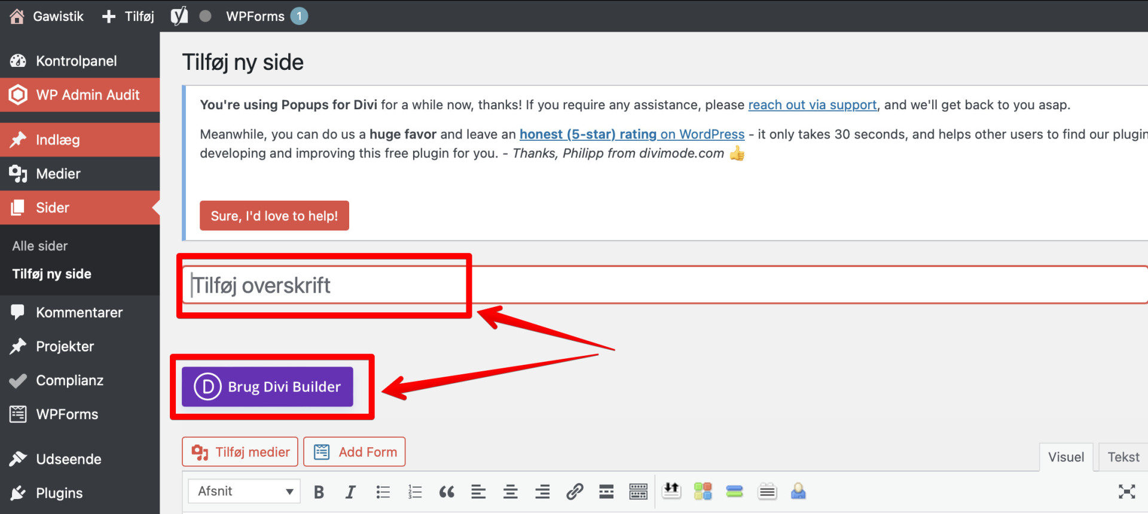Viewport: 1148px width, 514px height.
Task: Enable distraction-free fullscreen writing mode
Action: (x=1126, y=492)
